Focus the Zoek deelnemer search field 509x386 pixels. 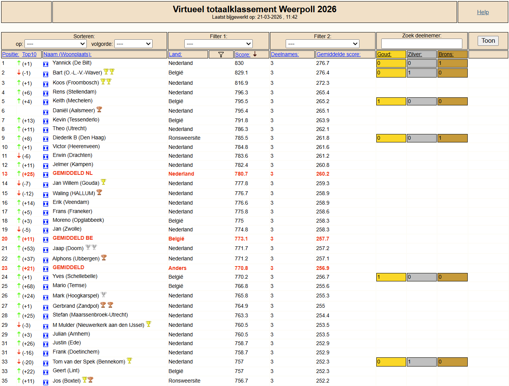click(421, 44)
